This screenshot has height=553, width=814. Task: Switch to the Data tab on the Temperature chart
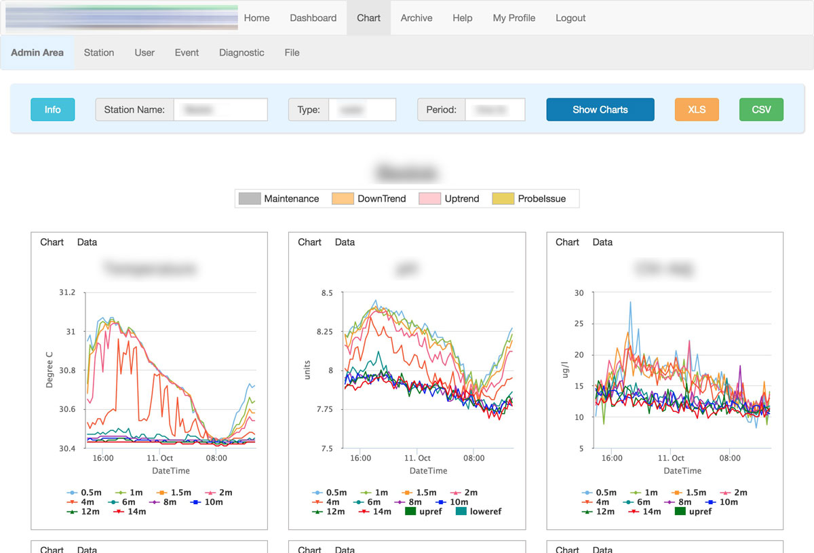pos(87,242)
